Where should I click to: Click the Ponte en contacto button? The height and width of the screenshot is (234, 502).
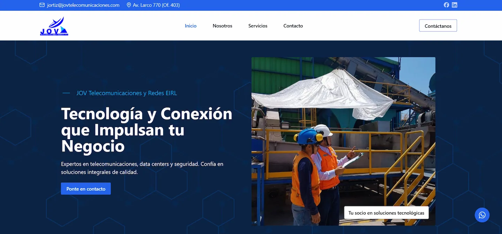[x=86, y=189]
